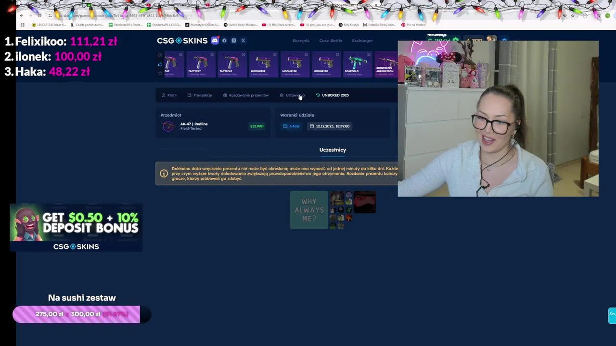The image size is (616, 346).
Task: Switch to the Transakcje tab
Action: pyautogui.click(x=199, y=95)
